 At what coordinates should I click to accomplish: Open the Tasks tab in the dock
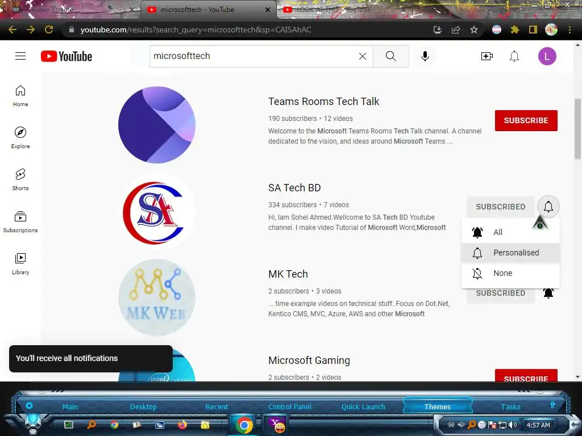[511, 406]
